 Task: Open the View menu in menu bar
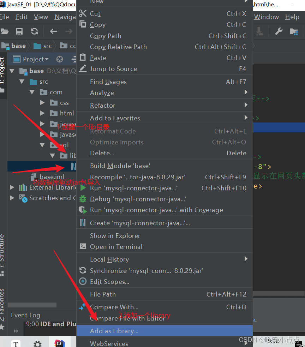41,17
